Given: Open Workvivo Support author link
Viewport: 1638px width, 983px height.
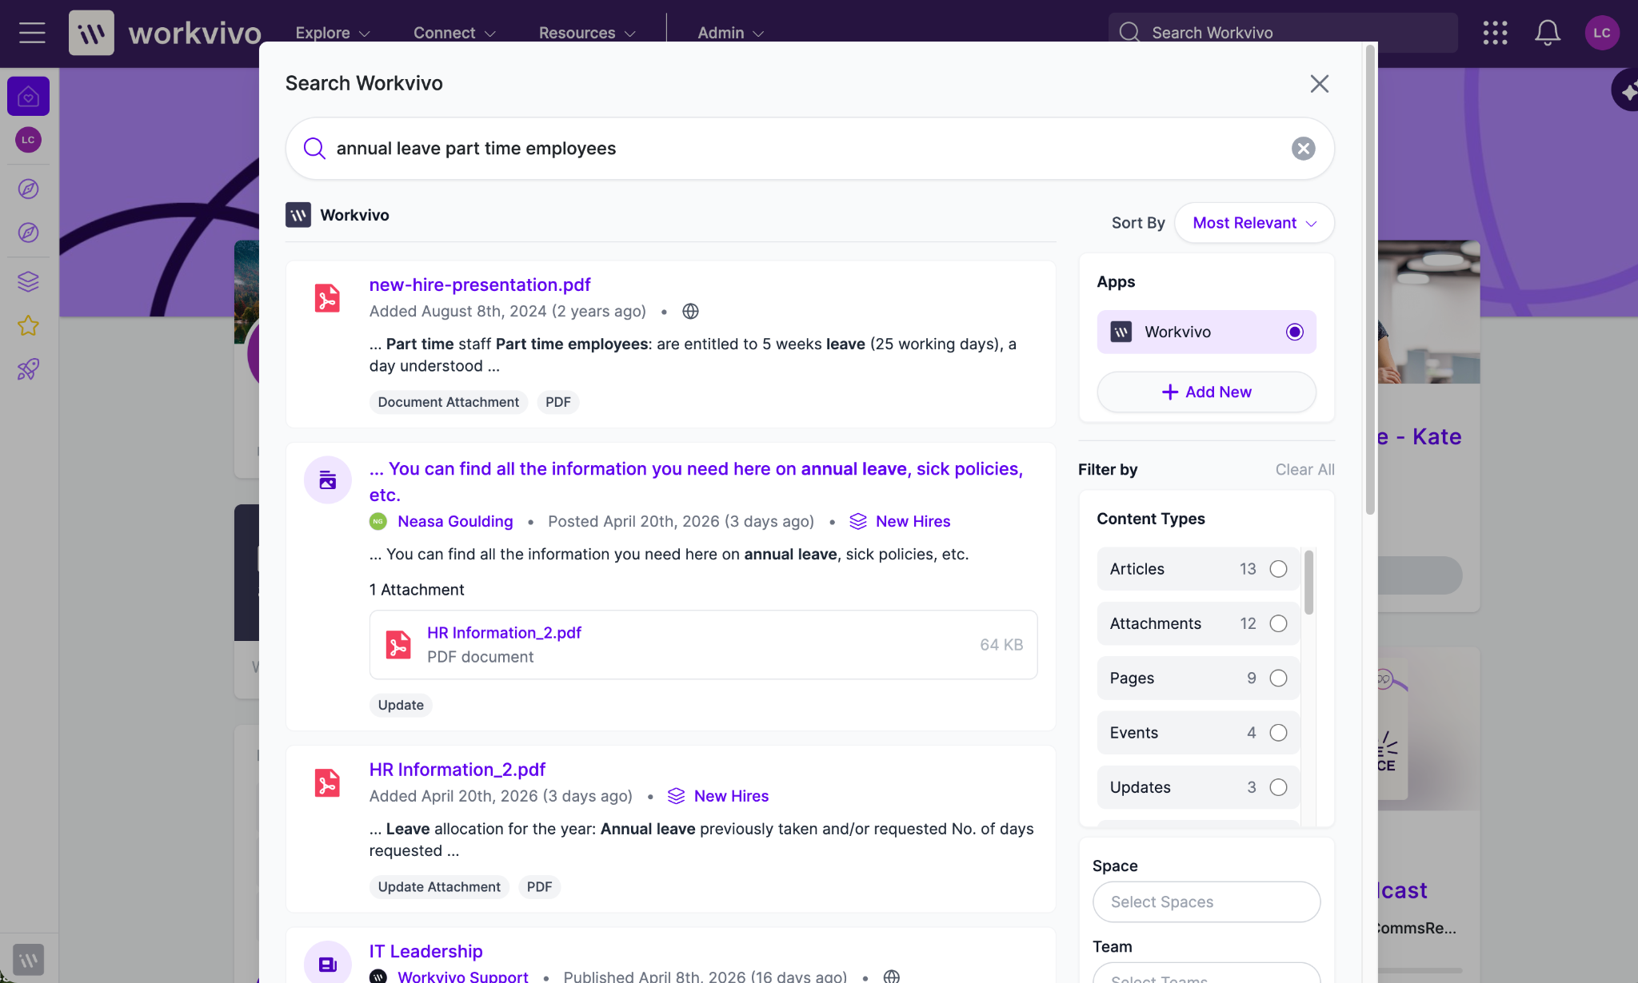Looking at the screenshot, I should pos(463,977).
